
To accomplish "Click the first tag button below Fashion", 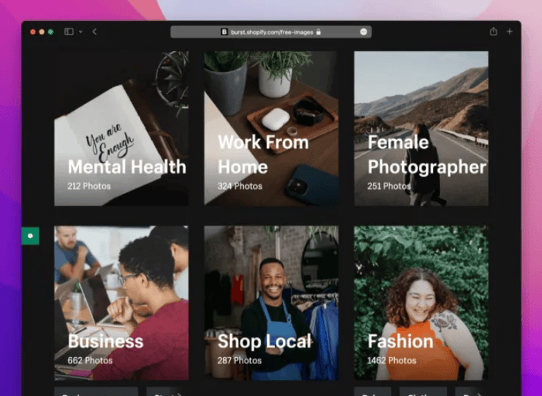I will (x=372, y=392).
